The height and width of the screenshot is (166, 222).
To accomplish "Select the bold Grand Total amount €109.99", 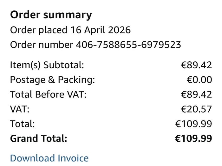I will [193, 138].
